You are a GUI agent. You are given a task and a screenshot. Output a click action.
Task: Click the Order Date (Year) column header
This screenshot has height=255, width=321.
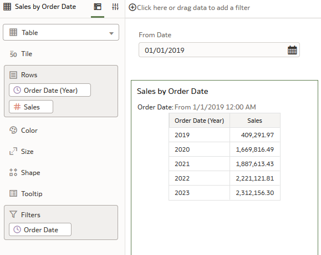[x=199, y=121]
